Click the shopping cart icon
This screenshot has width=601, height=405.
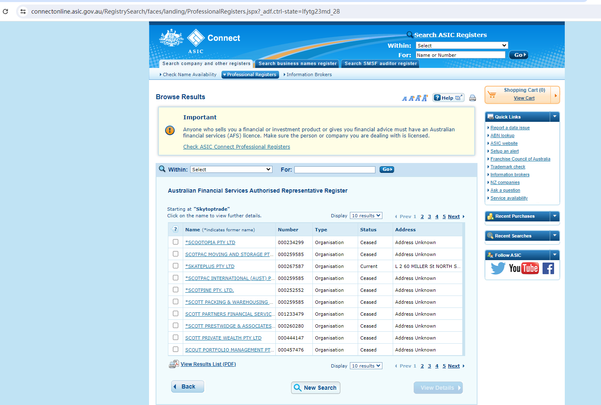(x=492, y=95)
